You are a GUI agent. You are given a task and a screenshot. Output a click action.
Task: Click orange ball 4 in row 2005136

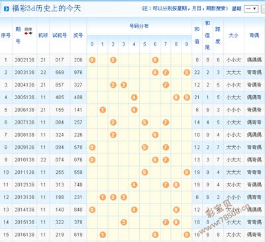[x=134, y=97]
